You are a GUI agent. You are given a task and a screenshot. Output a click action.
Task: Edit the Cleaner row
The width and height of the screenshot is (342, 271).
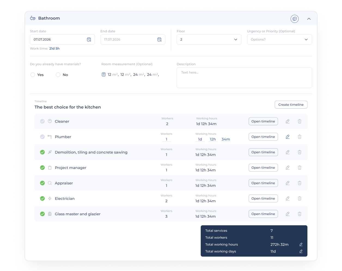tap(288, 121)
